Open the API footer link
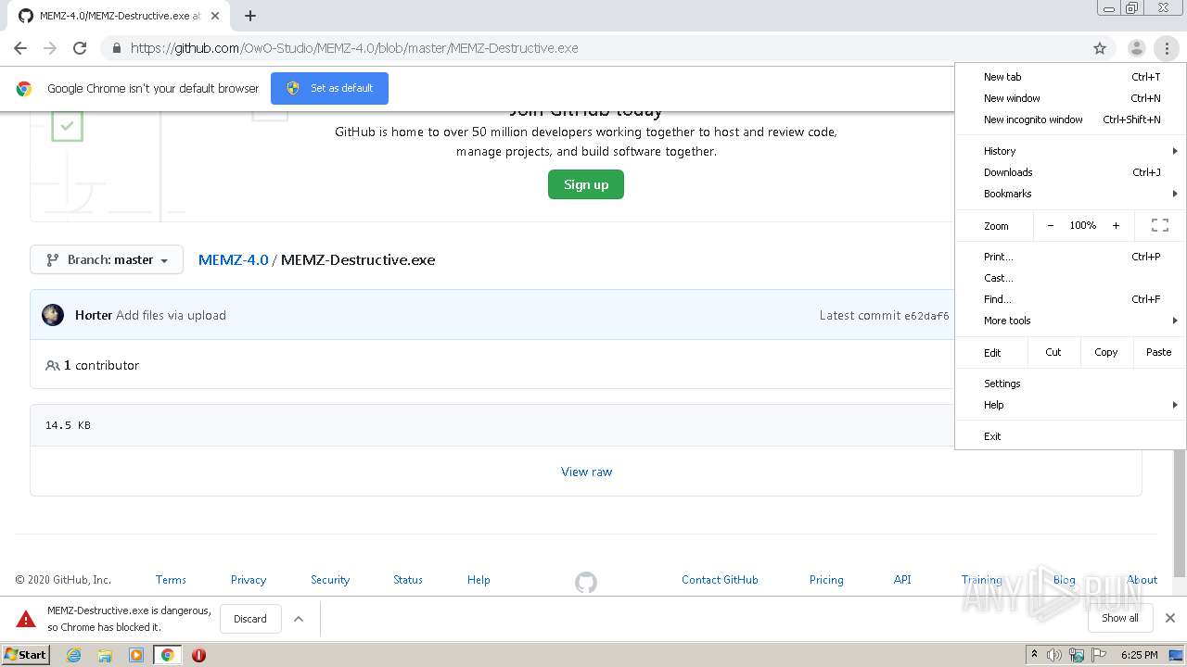The image size is (1187, 667). click(x=902, y=580)
